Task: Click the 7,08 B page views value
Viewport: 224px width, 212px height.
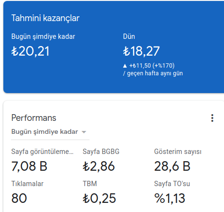Action: click(29, 166)
